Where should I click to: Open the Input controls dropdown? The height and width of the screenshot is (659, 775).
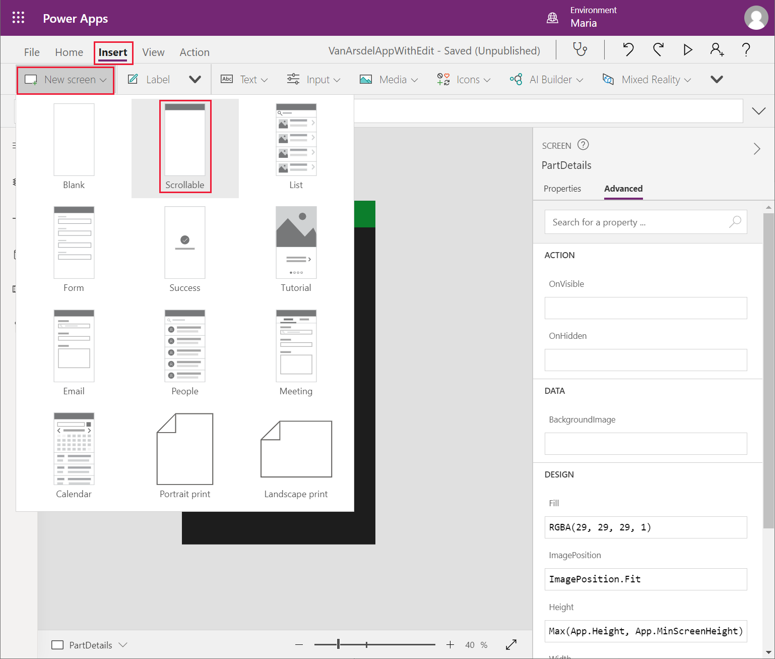point(313,79)
